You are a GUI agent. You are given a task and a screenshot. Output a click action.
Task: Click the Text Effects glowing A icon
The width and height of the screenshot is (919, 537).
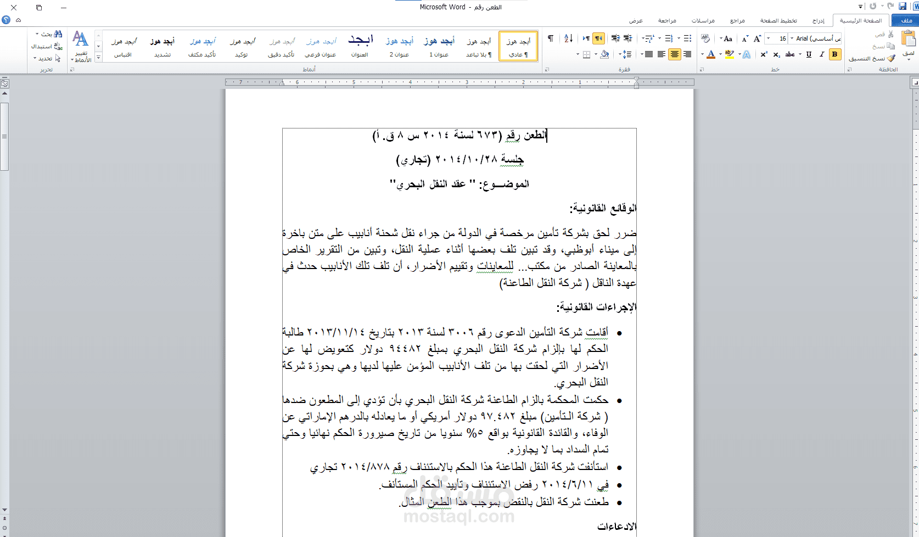tap(746, 54)
